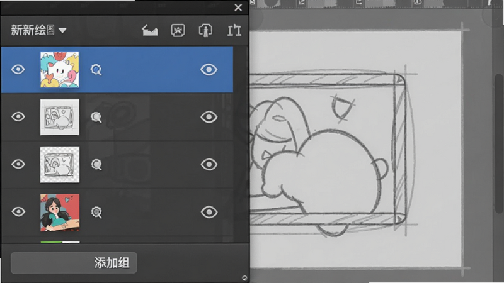Hide the colorful cat layer via left eye
The width and height of the screenshot is (504, 283).
18,69
